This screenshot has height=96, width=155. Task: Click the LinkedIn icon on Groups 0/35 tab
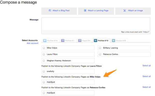tap(113, 41)
